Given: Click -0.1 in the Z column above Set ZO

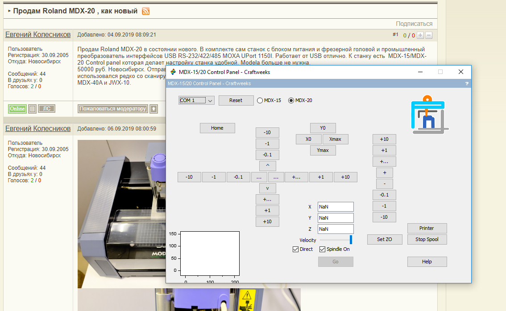Looking at the screenshot, I should tap(384, 195).
